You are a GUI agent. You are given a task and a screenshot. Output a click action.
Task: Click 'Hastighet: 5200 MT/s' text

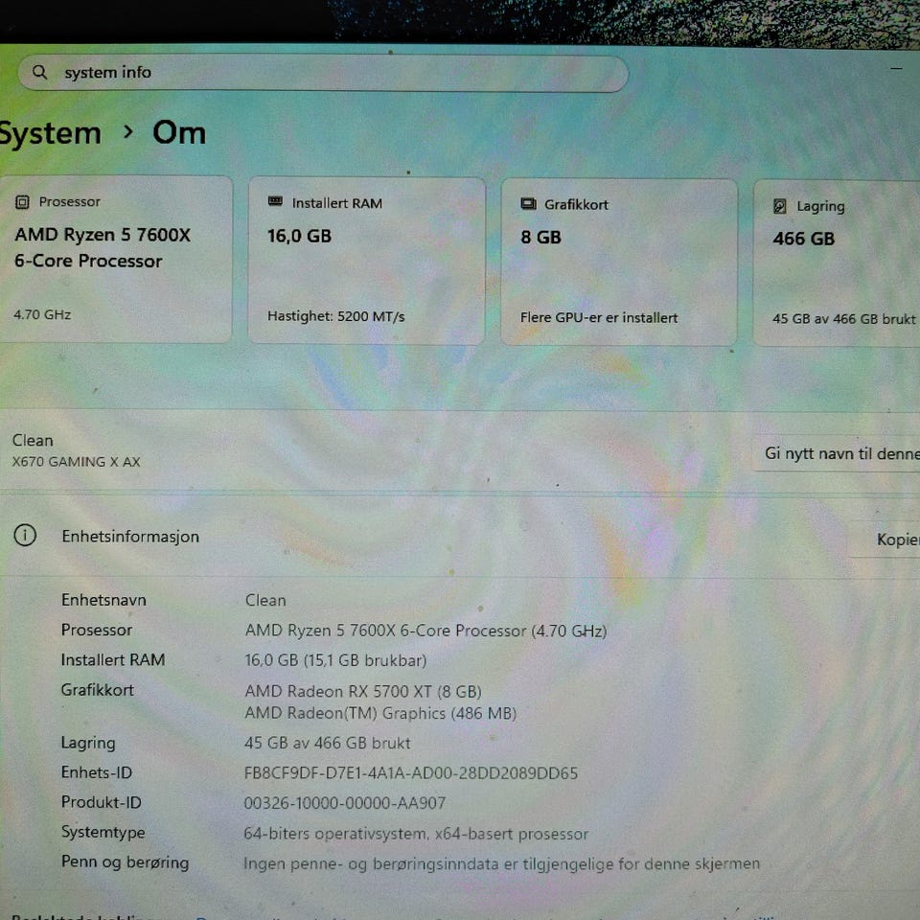coord(335,316)
